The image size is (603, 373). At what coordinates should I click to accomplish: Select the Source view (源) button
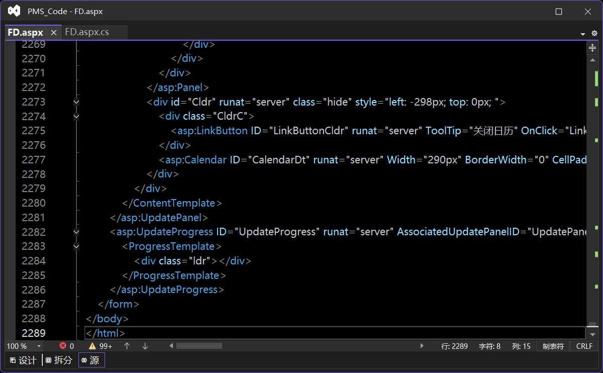[91, 360]
